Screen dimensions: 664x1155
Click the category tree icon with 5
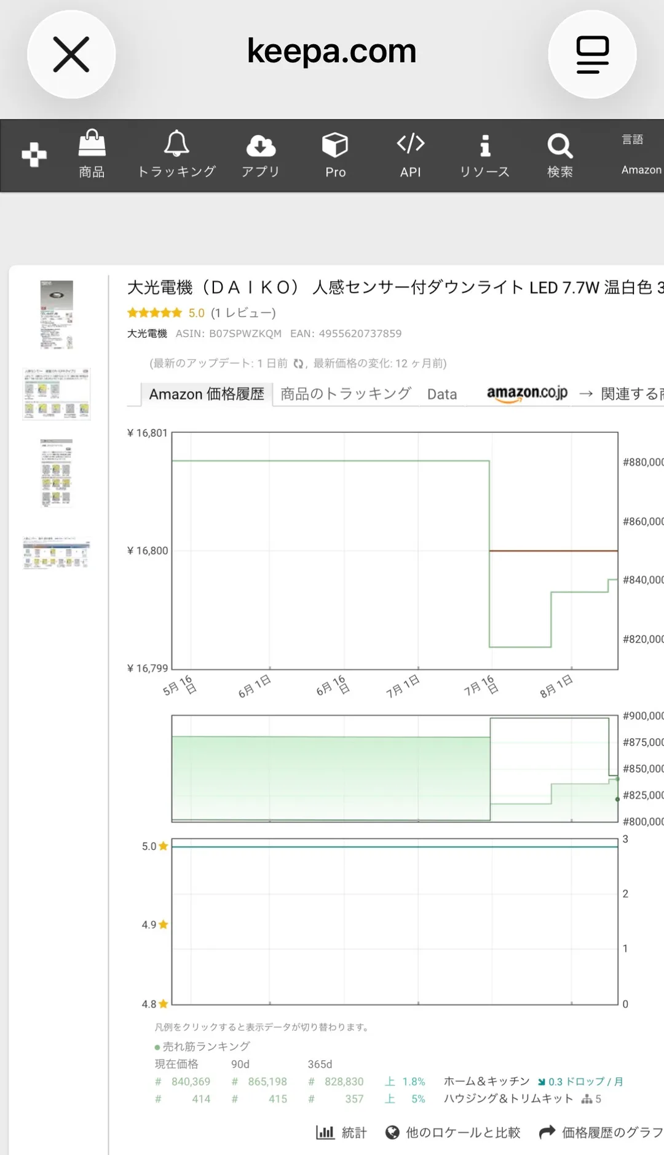coord(591,1098)
